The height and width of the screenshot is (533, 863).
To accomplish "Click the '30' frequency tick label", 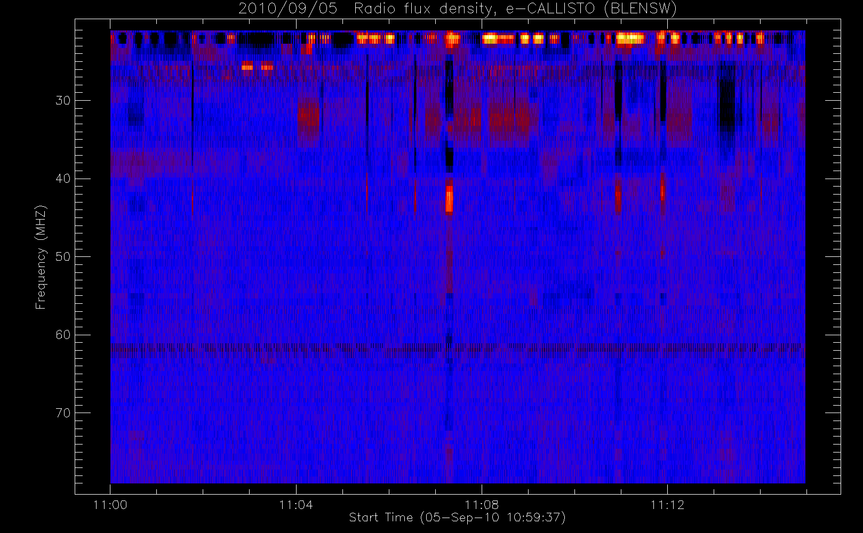I will point(63,100).
